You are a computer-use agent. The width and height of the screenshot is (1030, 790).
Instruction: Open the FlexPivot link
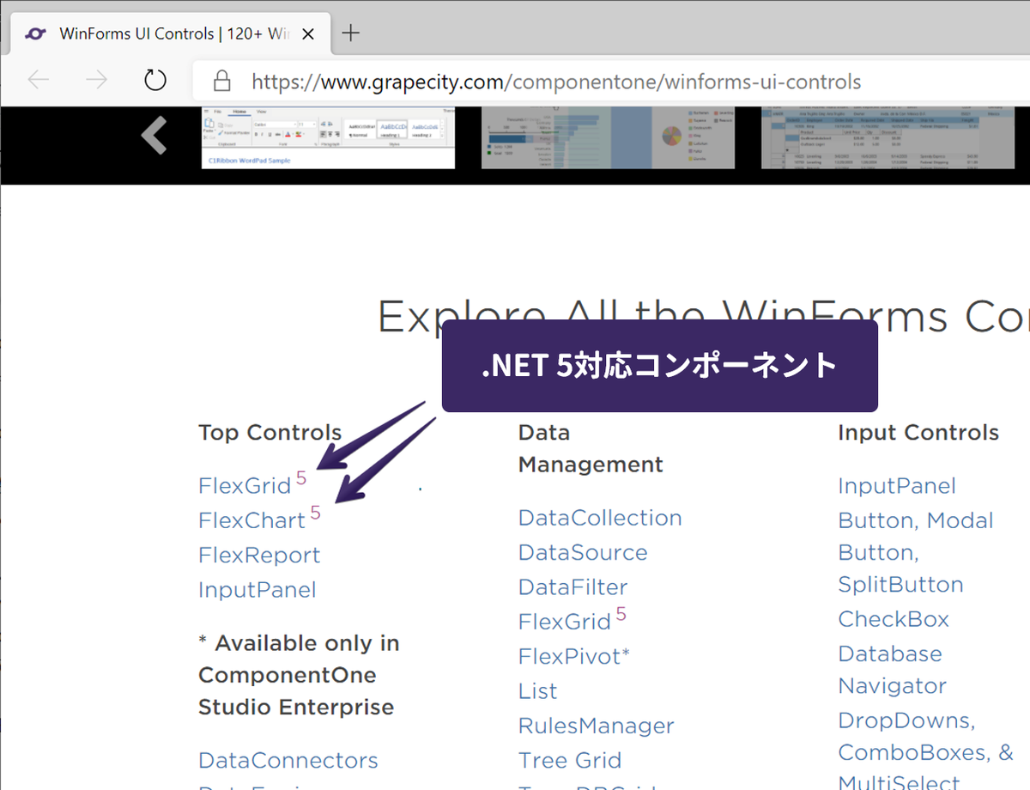(x=574, y=657)
